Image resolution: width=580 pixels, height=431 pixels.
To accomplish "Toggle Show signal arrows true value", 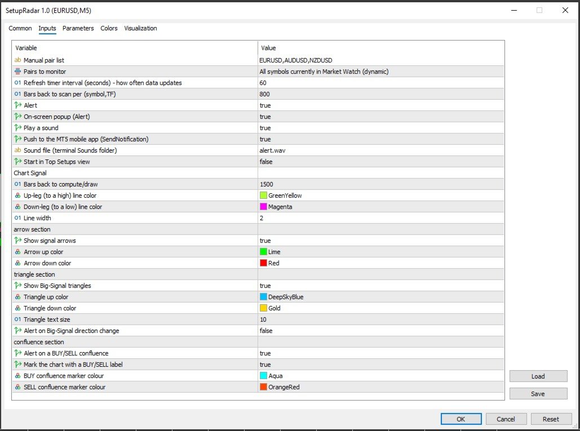I will pos(381,241).
